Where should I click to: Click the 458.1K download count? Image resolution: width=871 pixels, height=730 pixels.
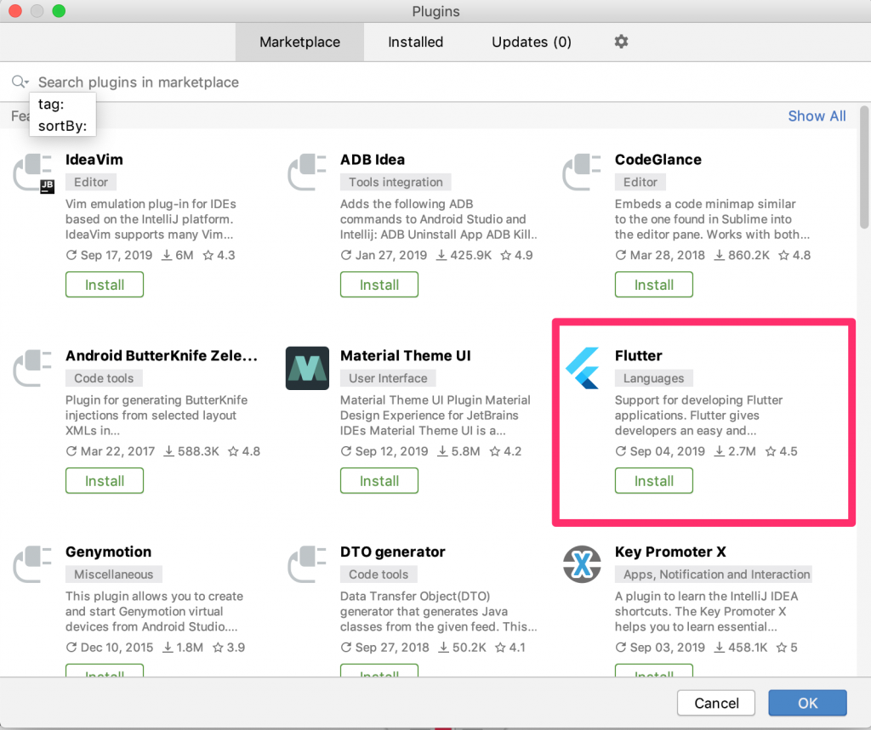741,648
